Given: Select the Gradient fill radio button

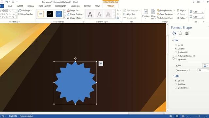Looking at the screenshot, I should pos(176,52).
